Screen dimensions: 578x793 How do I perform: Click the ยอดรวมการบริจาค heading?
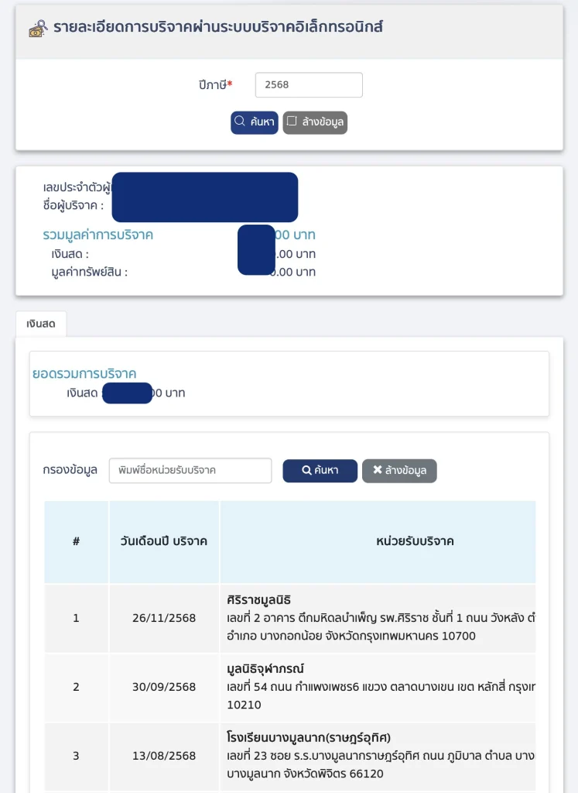coord(84,373)
